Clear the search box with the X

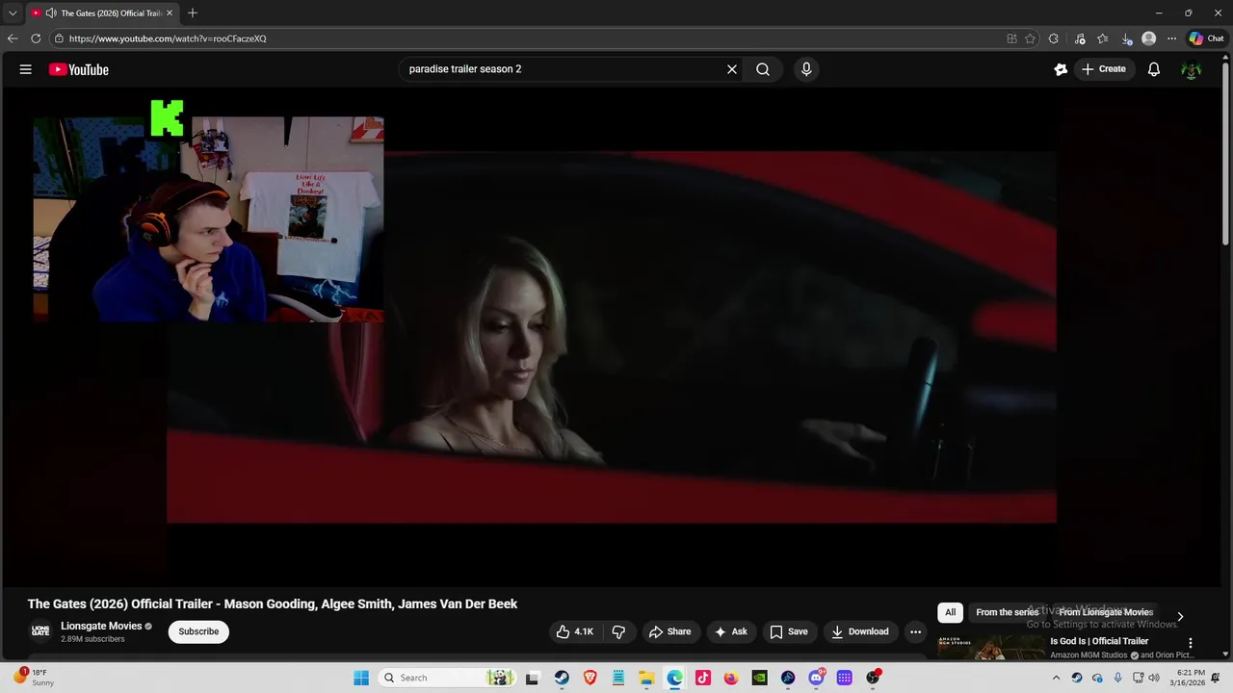(732, 69)
